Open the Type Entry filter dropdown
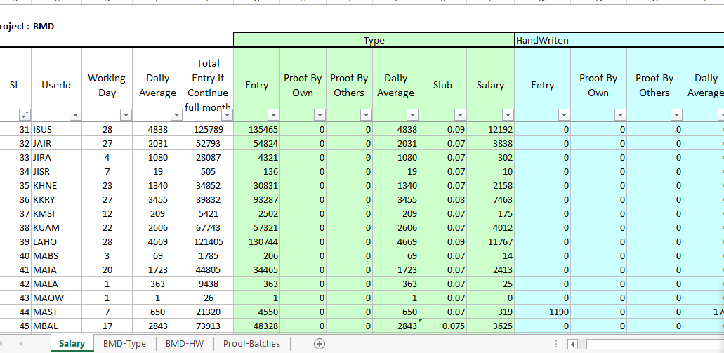This screenshot has width=724, height=353. (272, 114)
